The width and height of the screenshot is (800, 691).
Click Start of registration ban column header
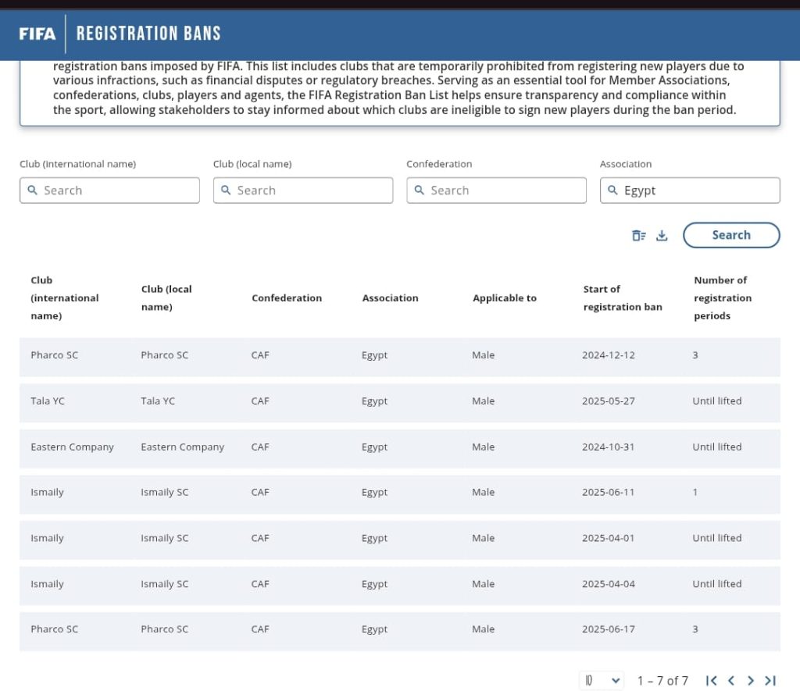point(623,297)
